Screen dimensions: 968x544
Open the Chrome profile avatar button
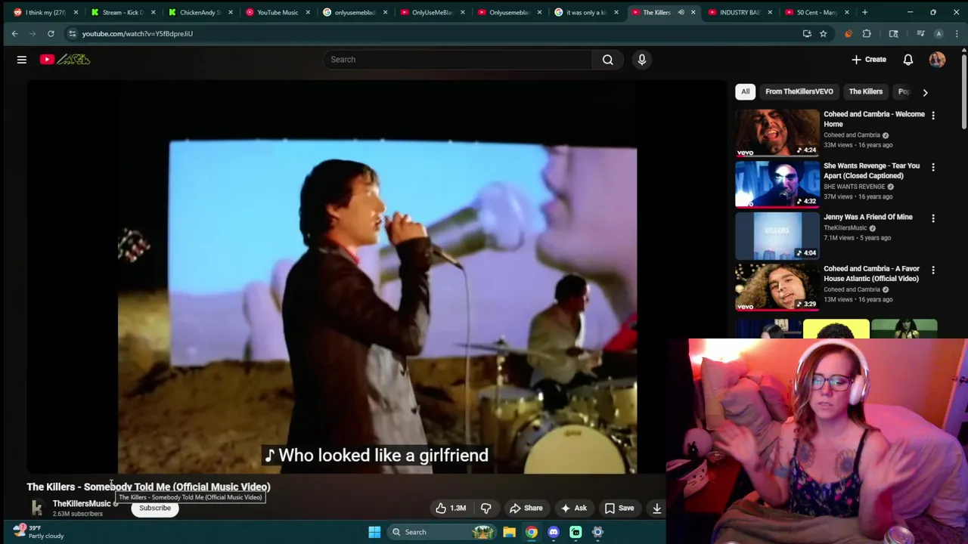click(x=939, y=33)
